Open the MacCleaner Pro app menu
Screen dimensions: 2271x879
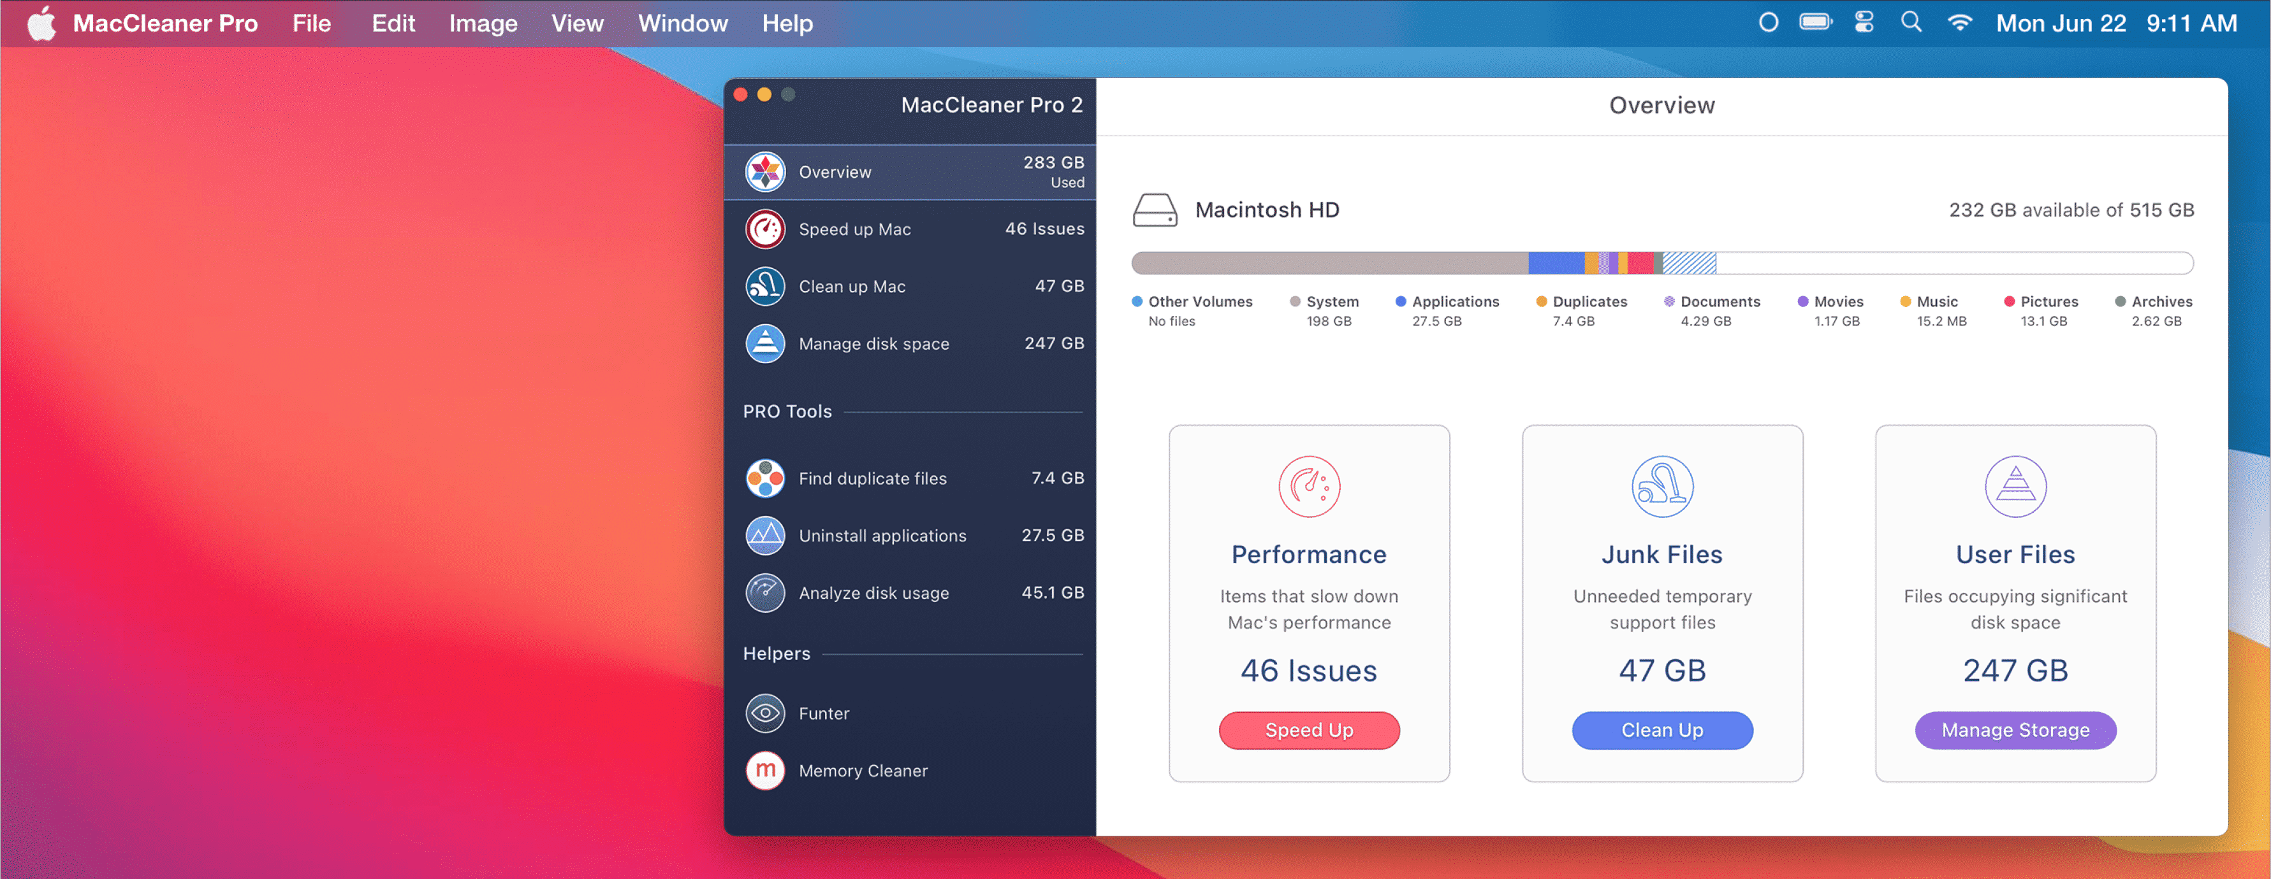click(x=165, y=24)
